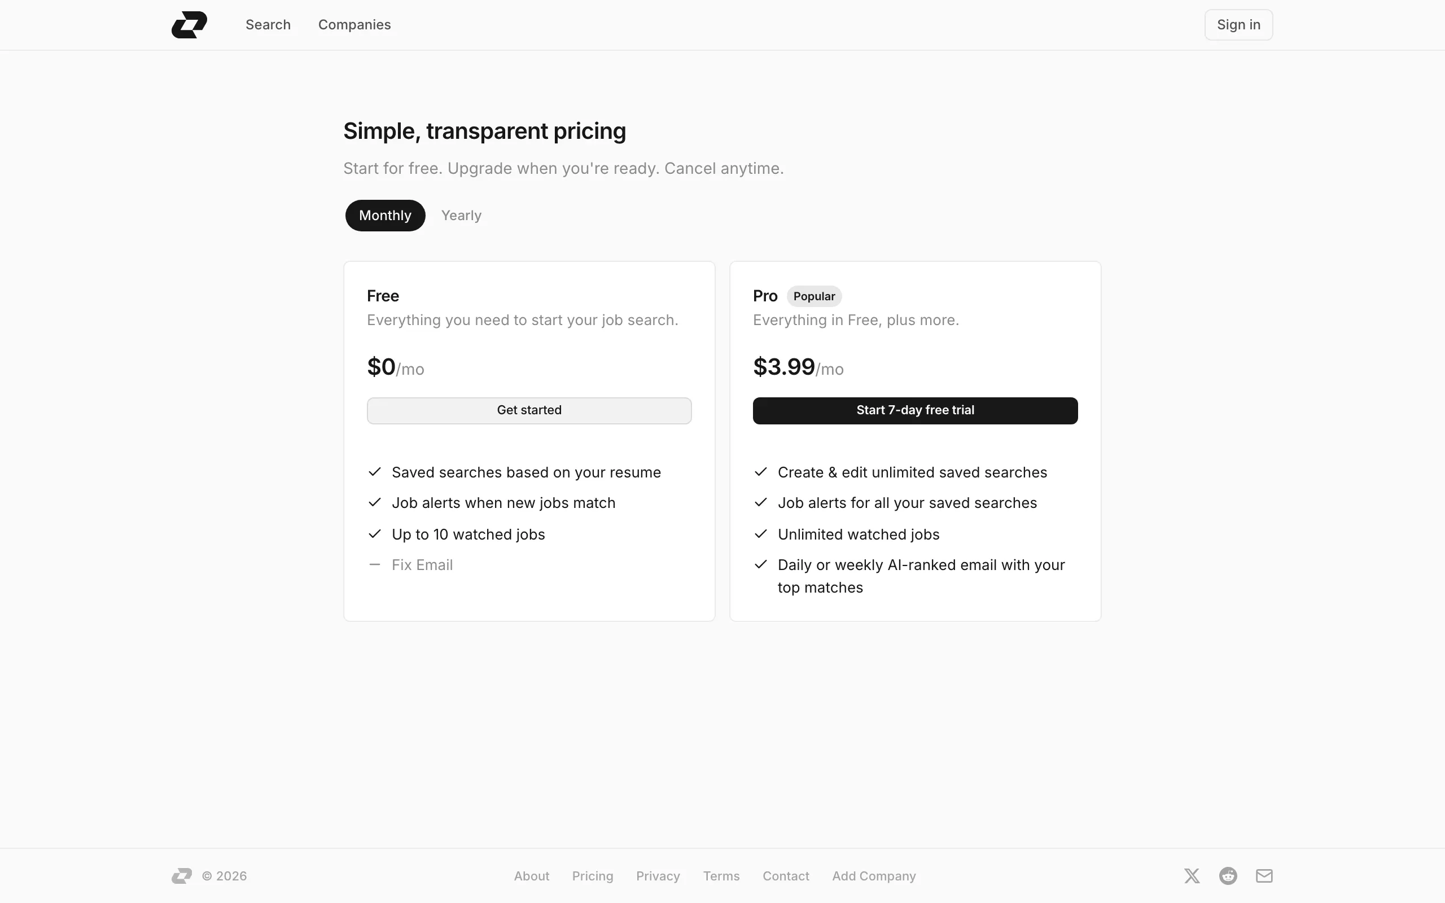This screenshot has height=903, width=1445.
Task: Click the small footer logo beside 2026
Action: [182, 875]
